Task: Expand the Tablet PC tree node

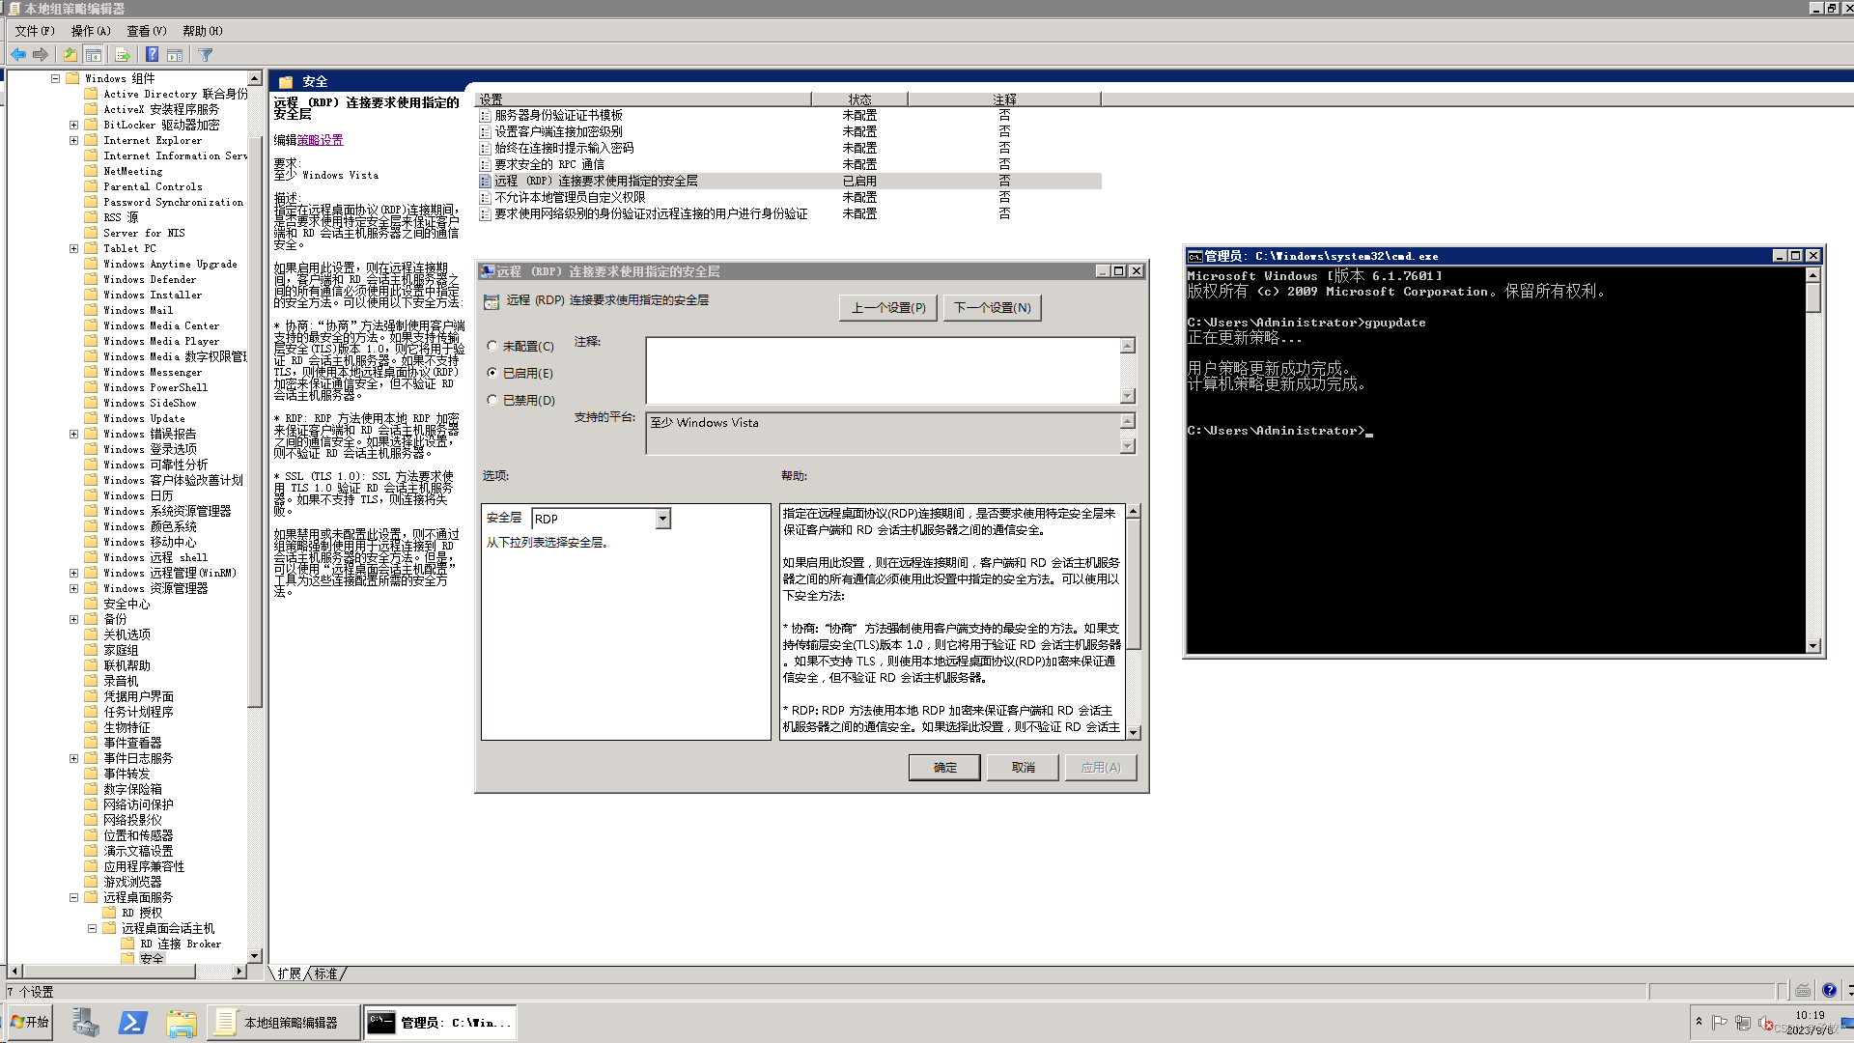Action: pos(73,248)
